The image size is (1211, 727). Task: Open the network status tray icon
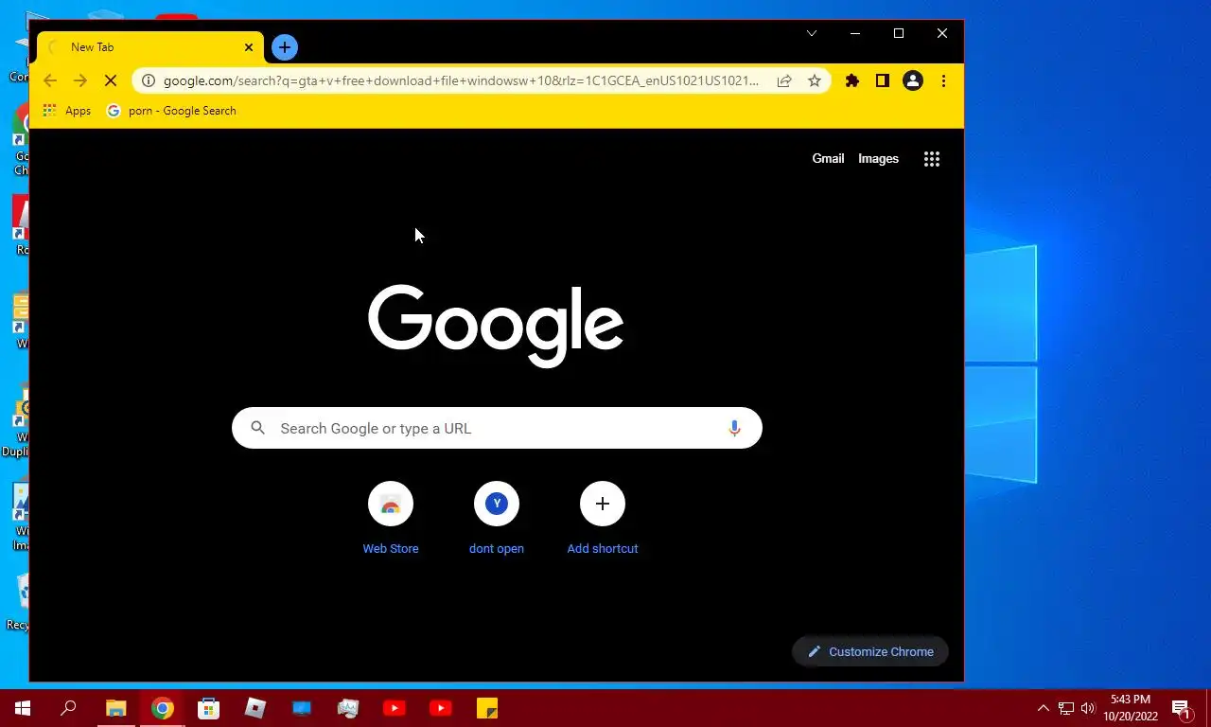click(x=1066, y=708)
